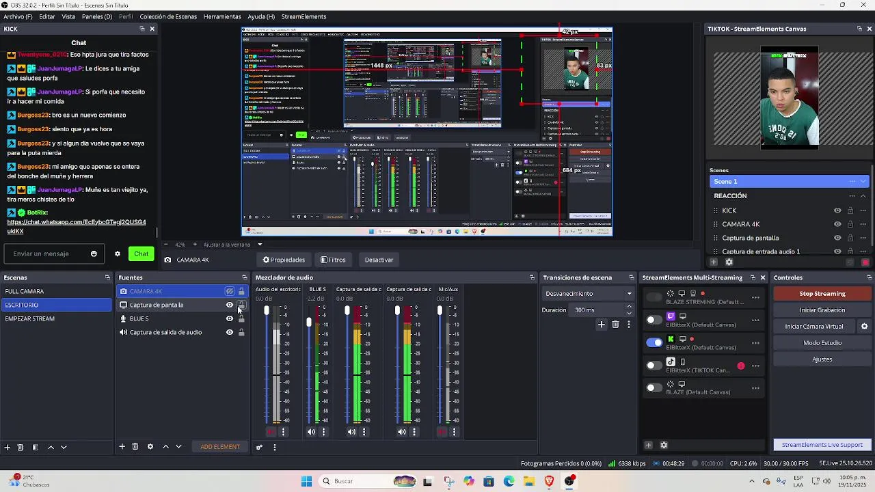The image size is (875, 492).
Task: Lock the Captura de salida de audio source
Action: tap(241, 332)
